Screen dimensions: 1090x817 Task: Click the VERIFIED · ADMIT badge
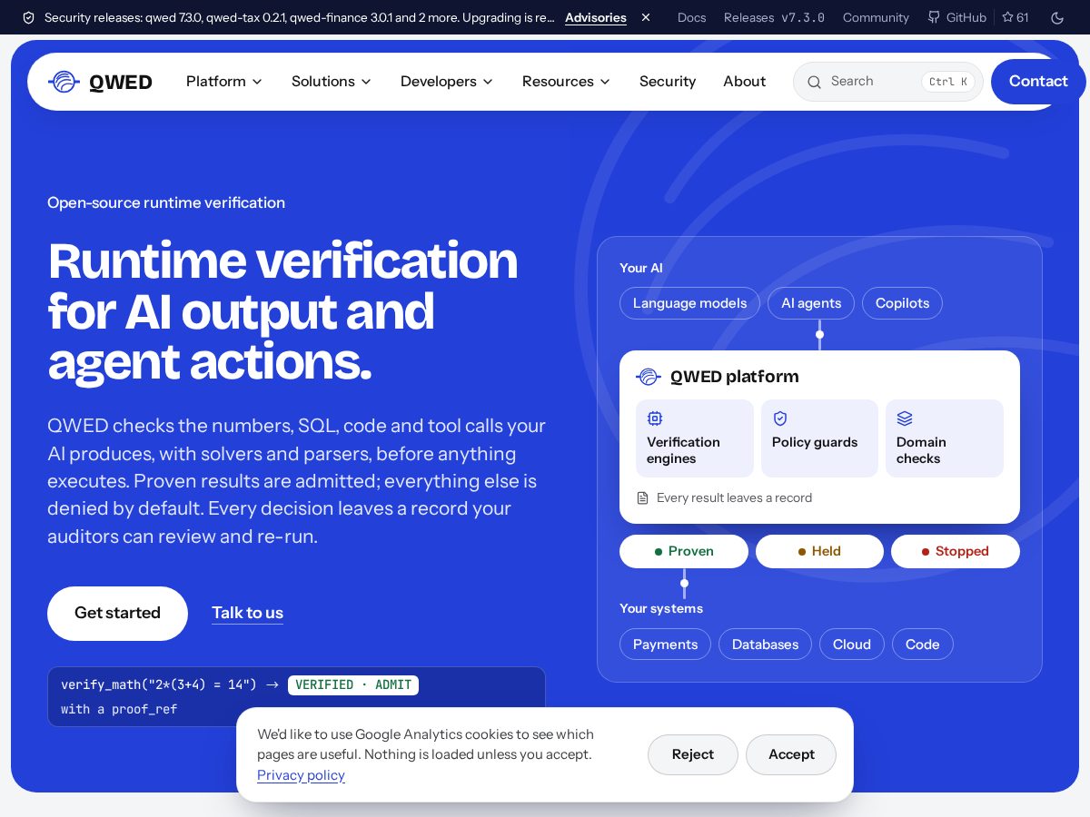point(353,685)
